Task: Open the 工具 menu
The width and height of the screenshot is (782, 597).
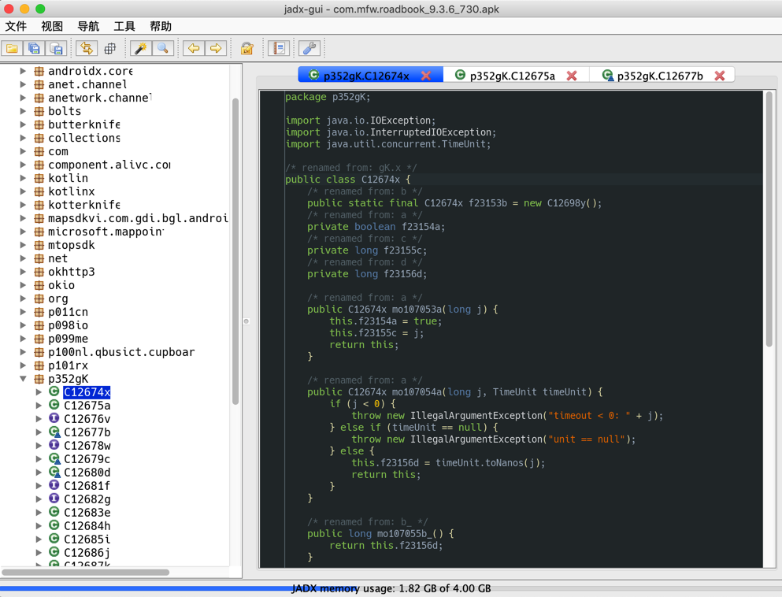Action: coord(124,27)
